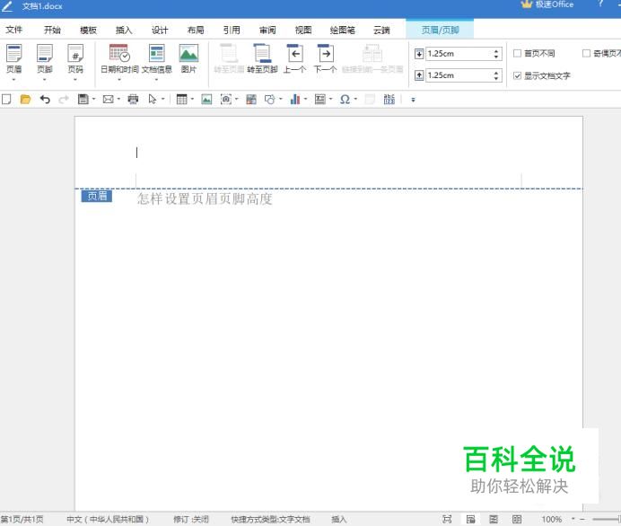Enable 首页不同 different first page
This screenshot has height=526, width=621.
point(534,53)
